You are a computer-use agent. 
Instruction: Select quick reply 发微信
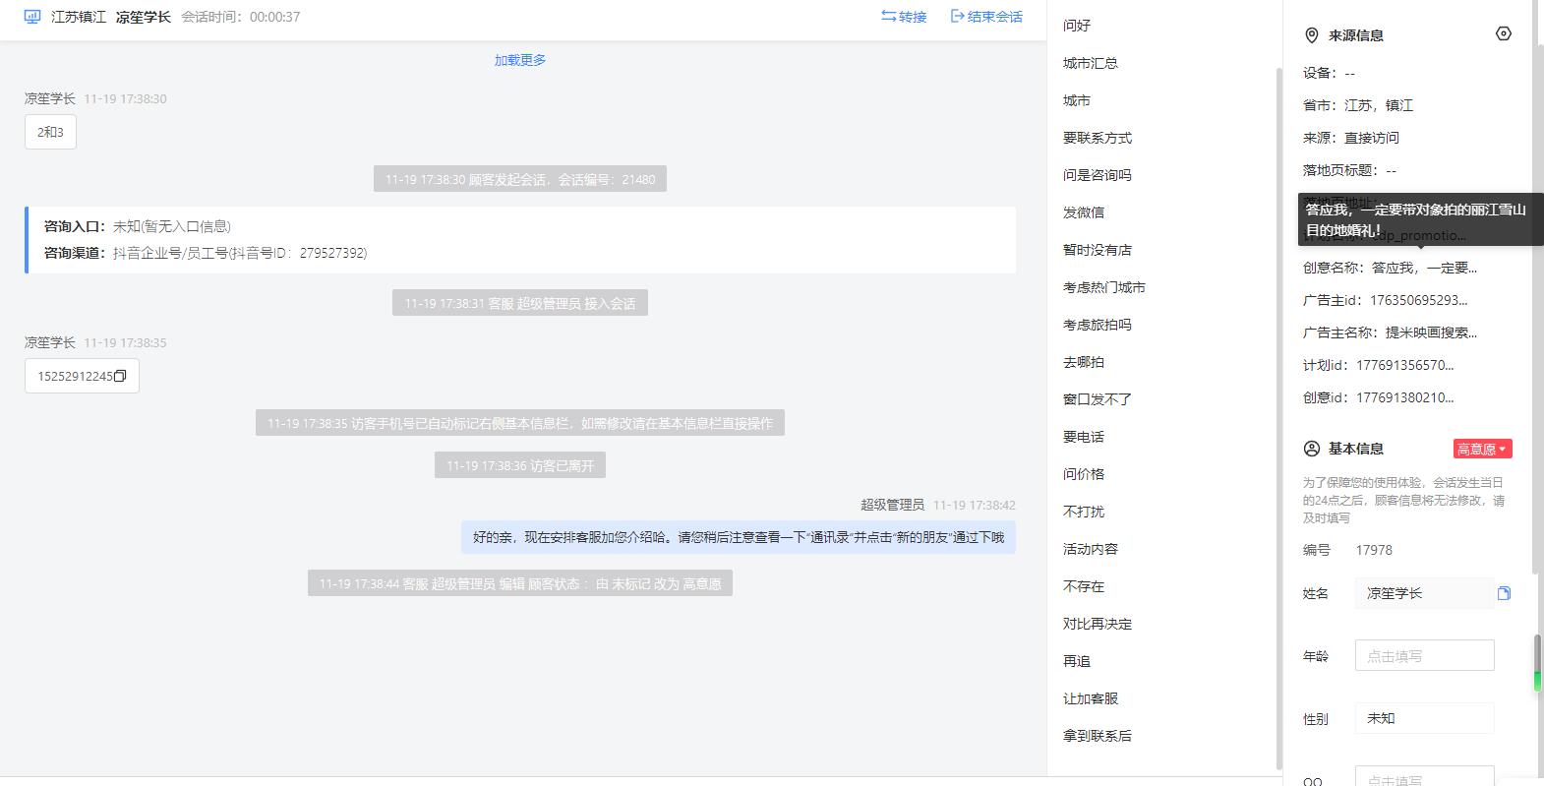click(1084, 212)
